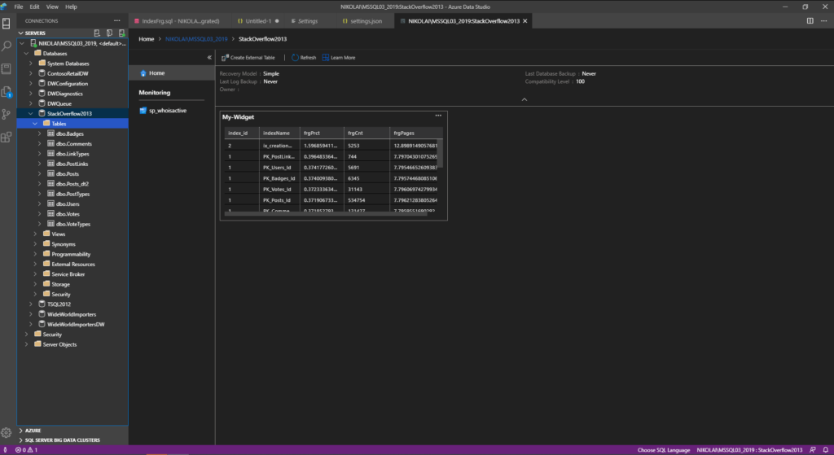Switch to settings.json tab
Screen dimensions: 834x455
[x=366, y=20]
